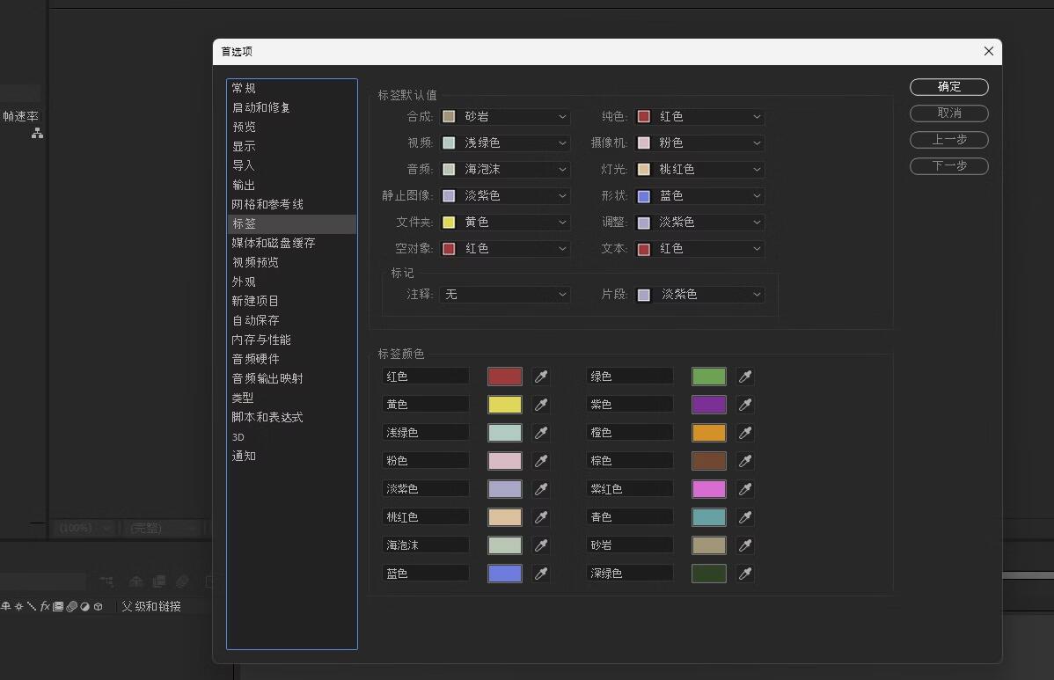Click the 紫红色 label name field
Image resolution: width=1054 pixels, height=680 pixels.
(x=630, y=489)
